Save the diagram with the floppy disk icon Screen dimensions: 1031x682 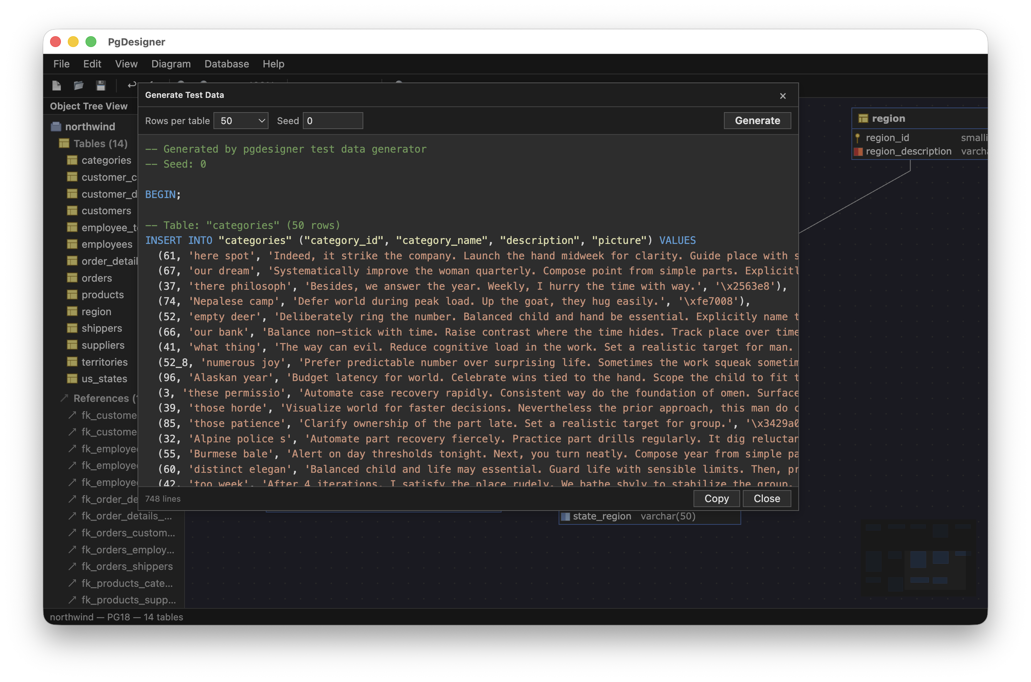point(101,85)
